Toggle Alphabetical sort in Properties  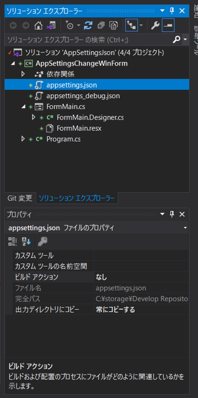click(26, 241)
